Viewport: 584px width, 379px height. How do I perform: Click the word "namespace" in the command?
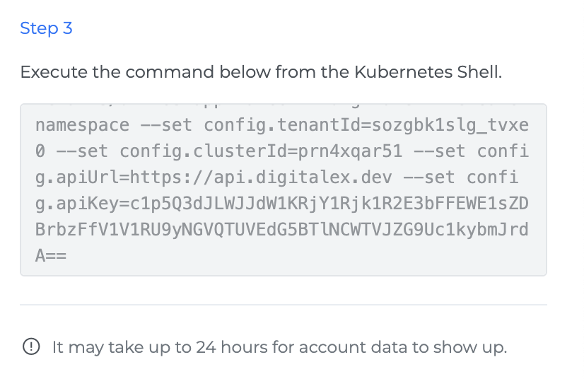(x=82, y=126)
